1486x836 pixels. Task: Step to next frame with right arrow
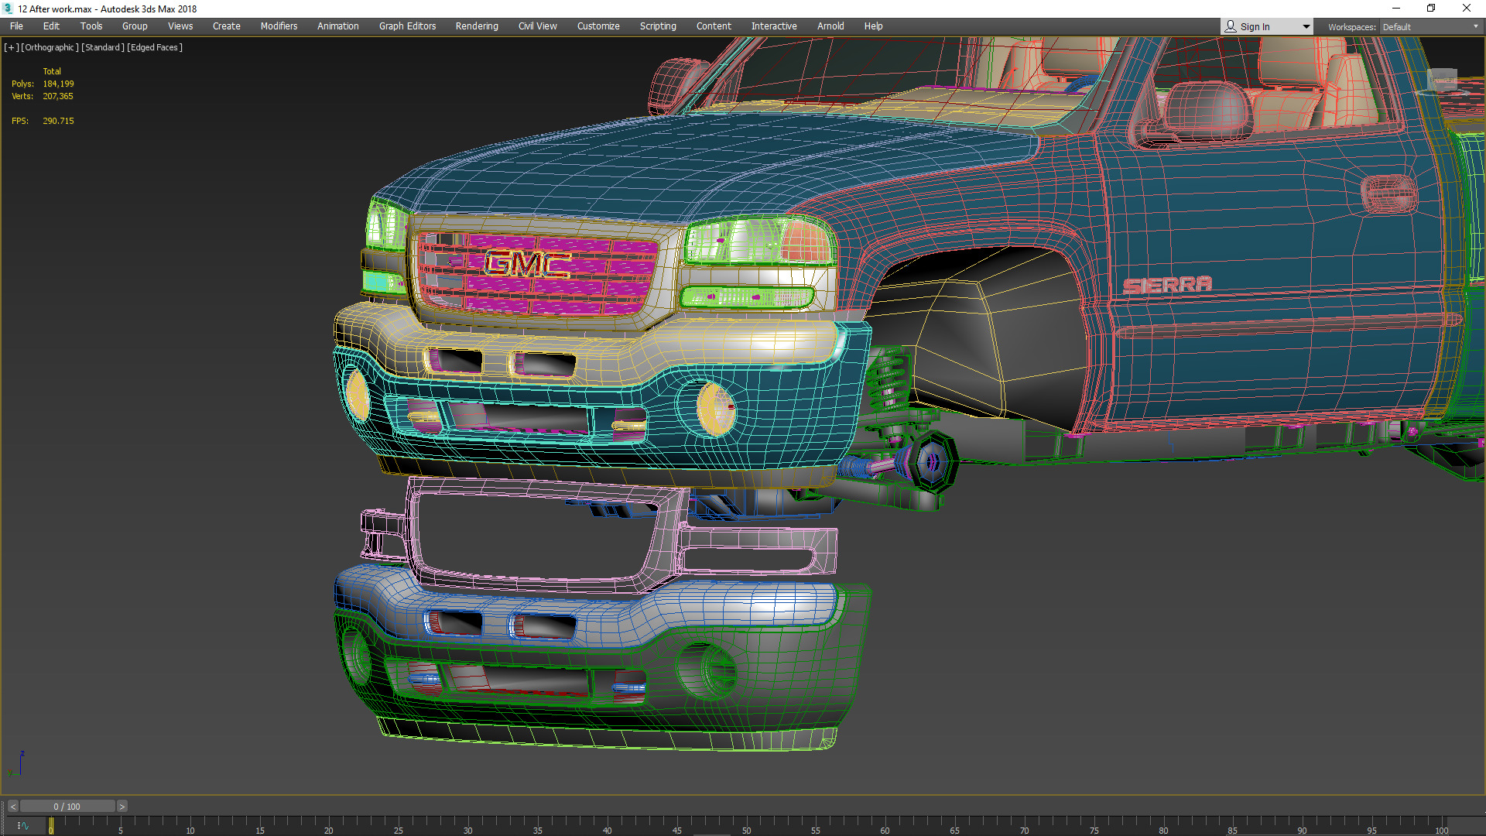pos(122,807)
